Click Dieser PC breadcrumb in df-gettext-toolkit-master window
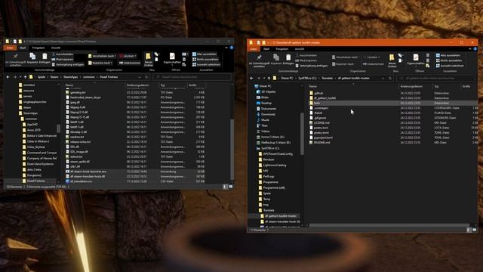 [287, 79]
